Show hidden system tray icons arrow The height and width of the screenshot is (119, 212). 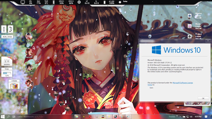point(180,117)
